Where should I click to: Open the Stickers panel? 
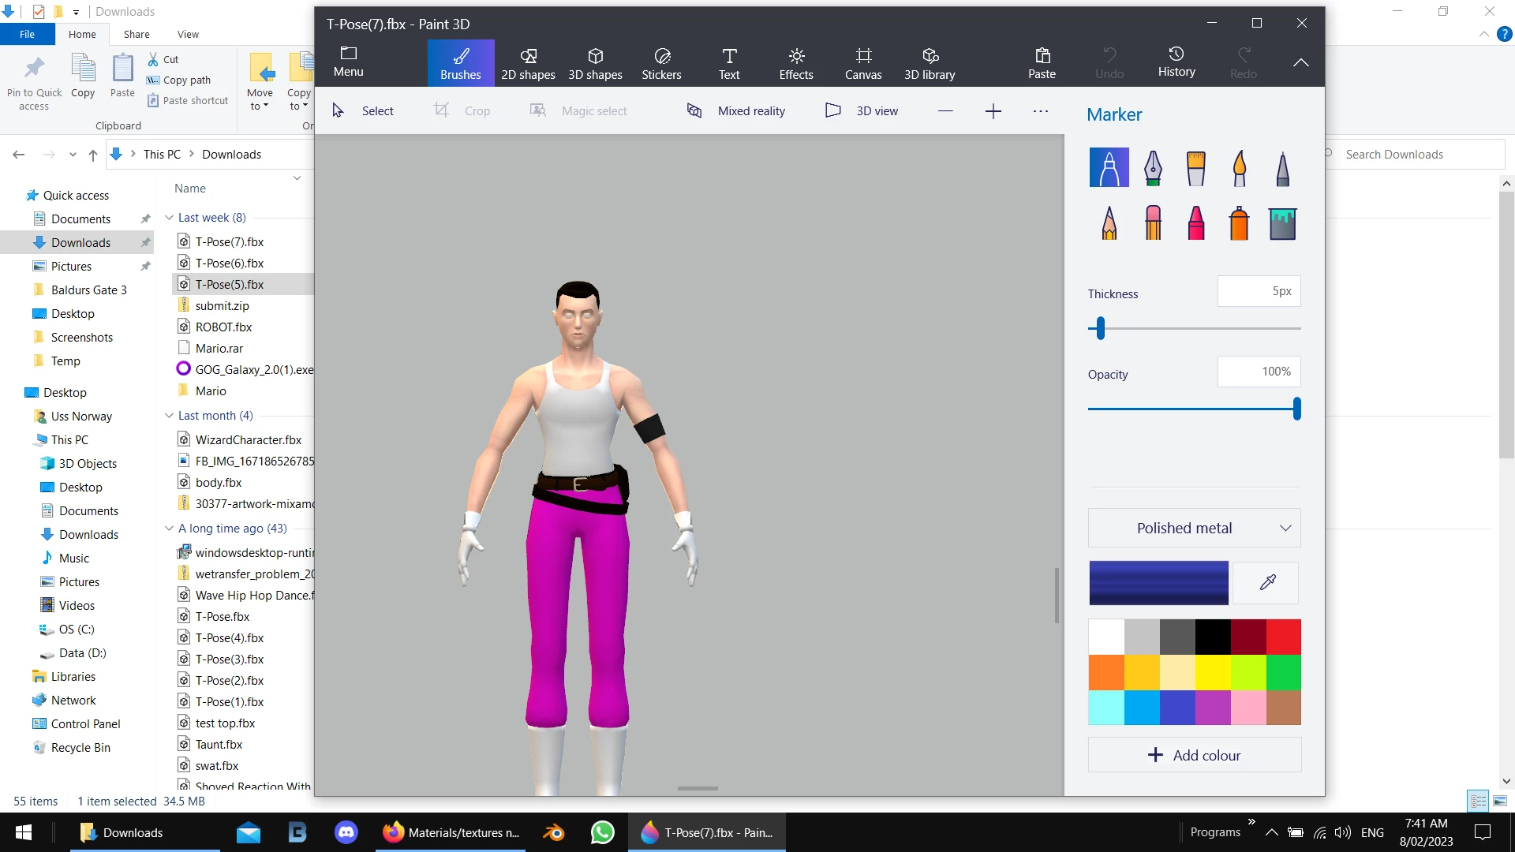[x=661, y=63]
